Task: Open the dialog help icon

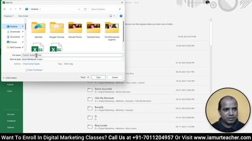Action: tap(121, 16)
